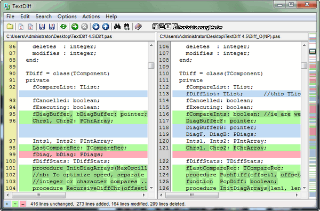Click the gray cancel X icon
Image resolution: width=320 pixels, height=211 pixels.
point(84,27)
